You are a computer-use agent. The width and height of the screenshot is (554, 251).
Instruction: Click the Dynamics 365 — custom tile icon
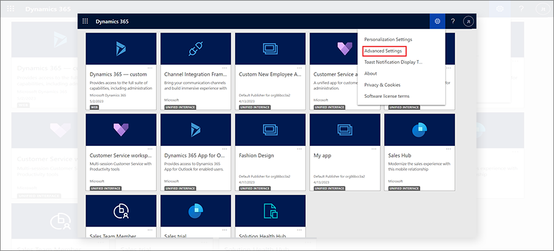tap(121, 49)
